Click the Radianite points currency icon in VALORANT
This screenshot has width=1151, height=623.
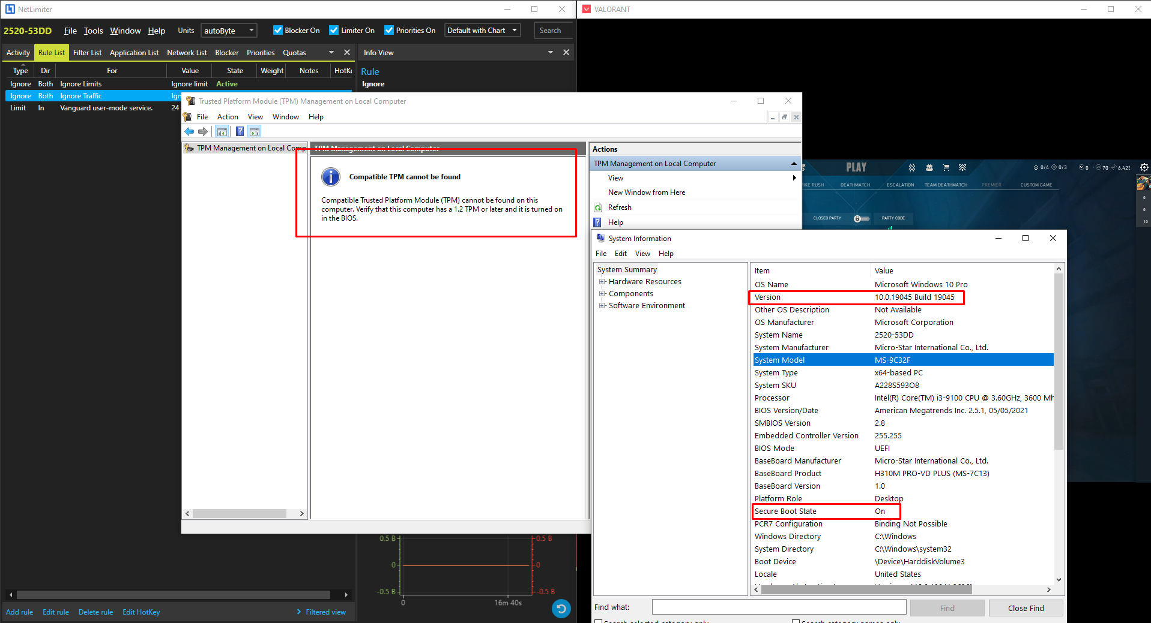point(1099,168)
